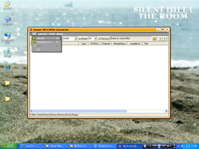Select the Recycle Bin desktop icon

(8, 53)
